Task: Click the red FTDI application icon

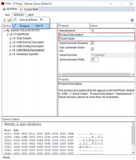Action: point(3,4)
